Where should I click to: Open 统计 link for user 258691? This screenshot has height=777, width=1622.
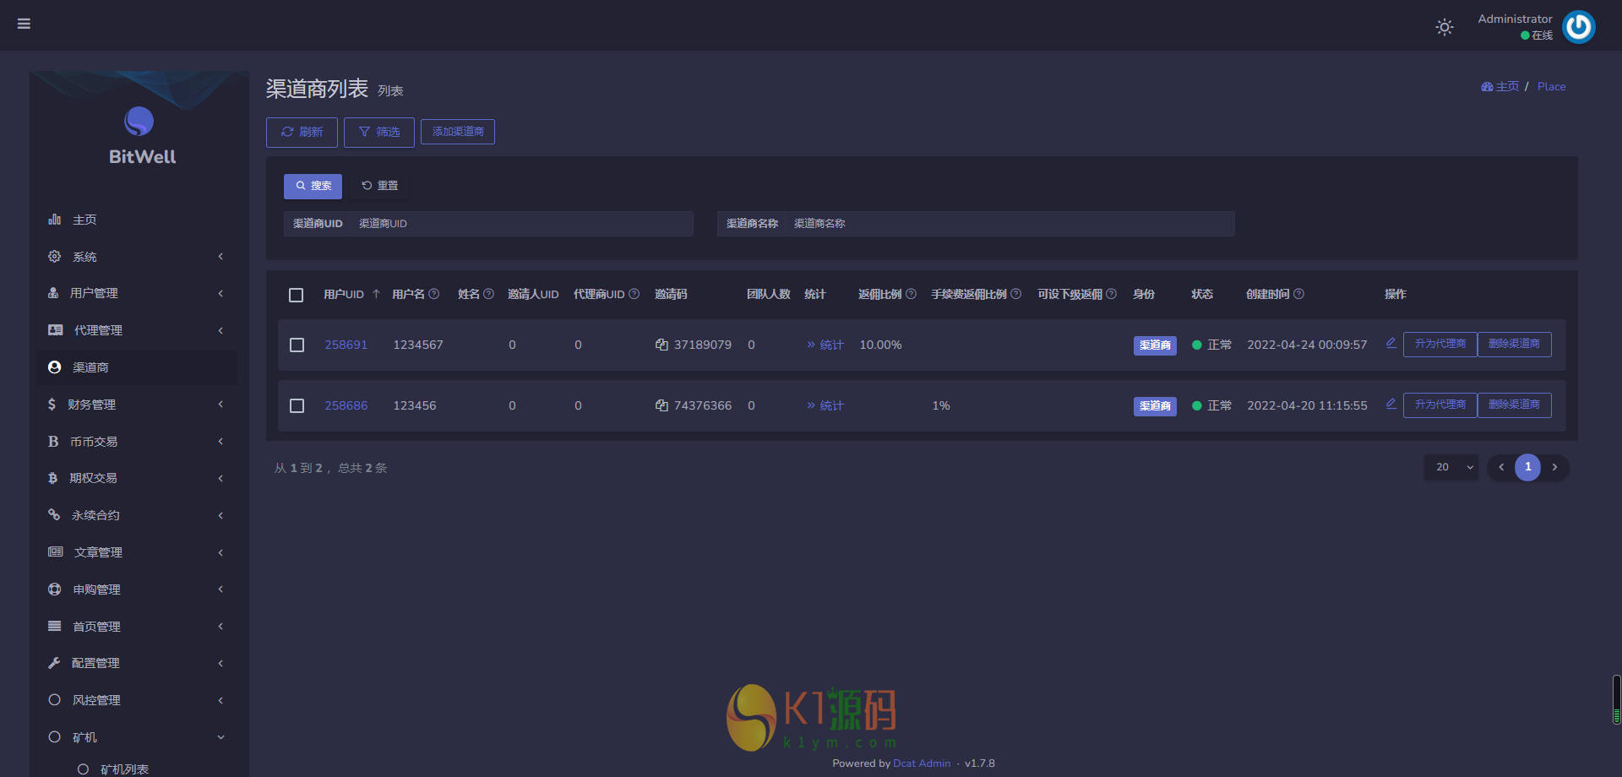coord(825,345)
